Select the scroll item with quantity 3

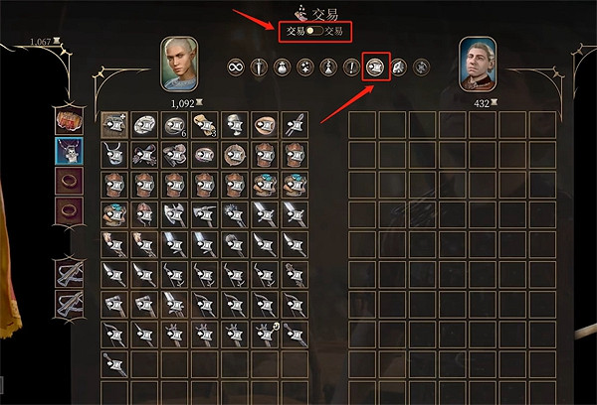[205, 125]
